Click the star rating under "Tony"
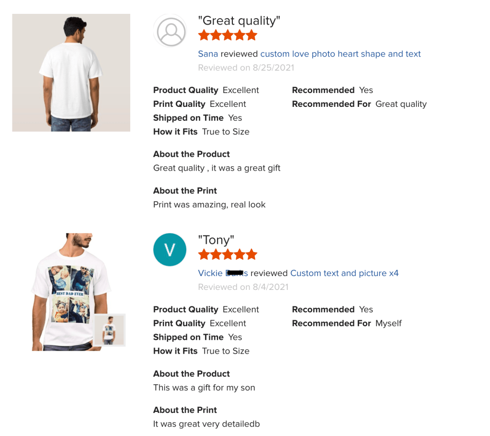 point(228,254)
